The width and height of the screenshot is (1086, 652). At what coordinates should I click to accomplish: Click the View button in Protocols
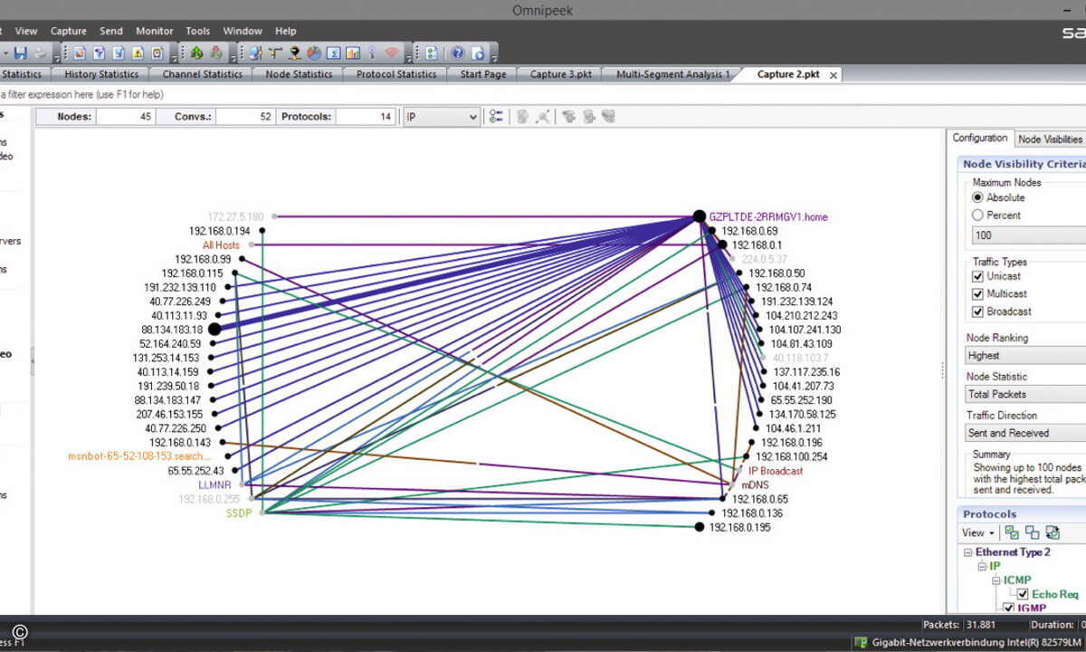click(978, 532)
